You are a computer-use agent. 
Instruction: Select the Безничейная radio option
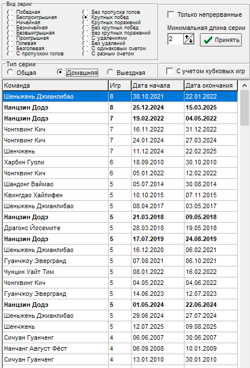10,28
